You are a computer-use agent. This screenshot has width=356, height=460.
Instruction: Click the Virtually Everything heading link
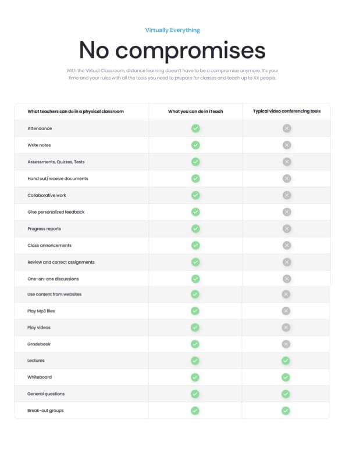point(172,30)
